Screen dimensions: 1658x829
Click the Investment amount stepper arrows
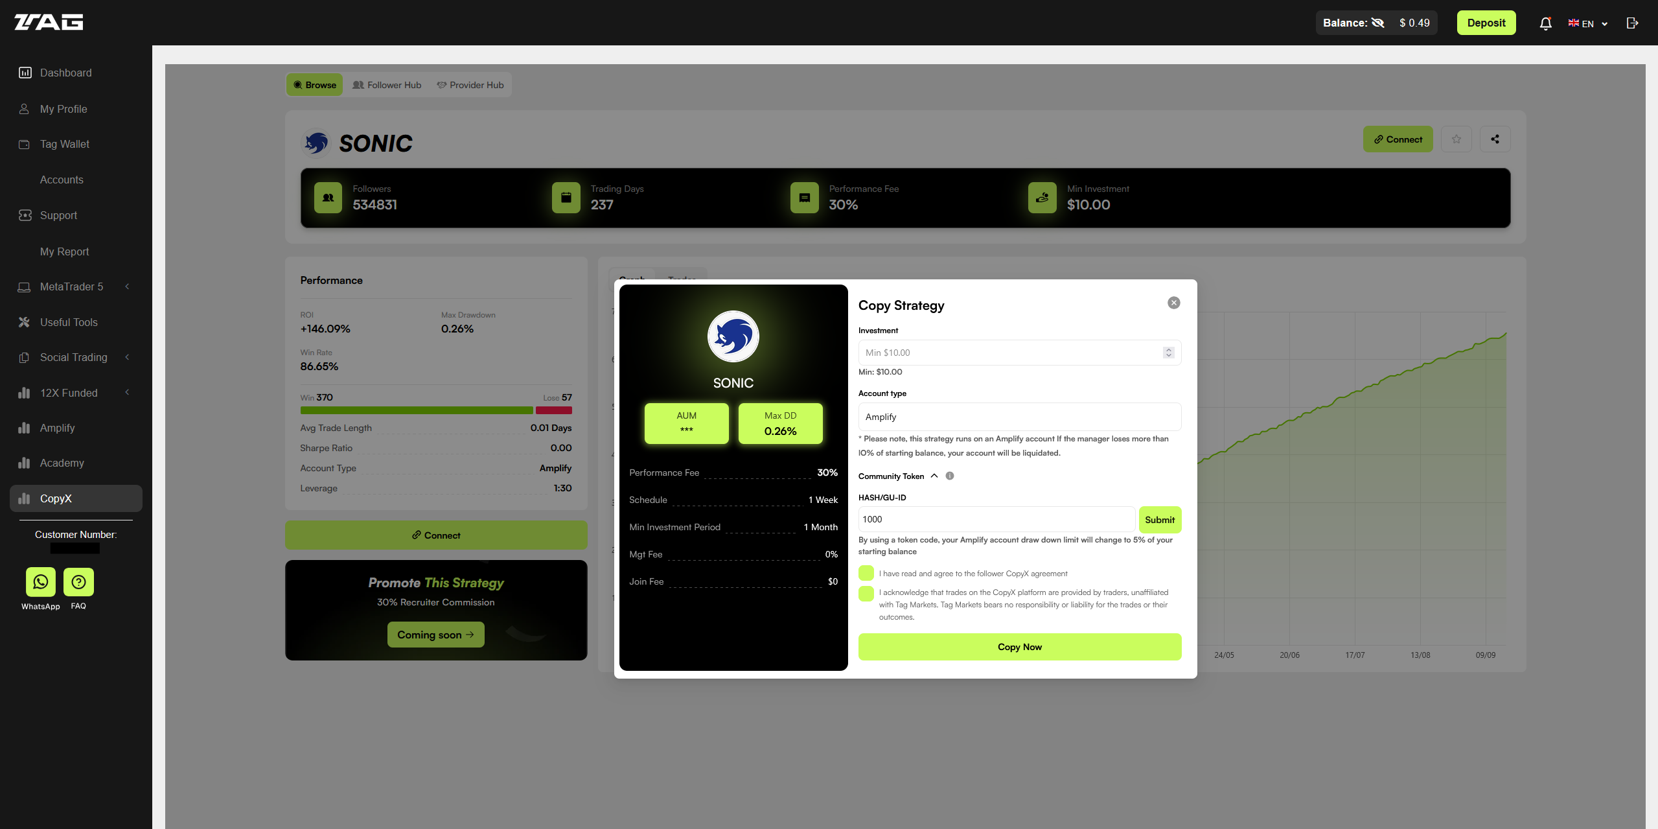1168,353
